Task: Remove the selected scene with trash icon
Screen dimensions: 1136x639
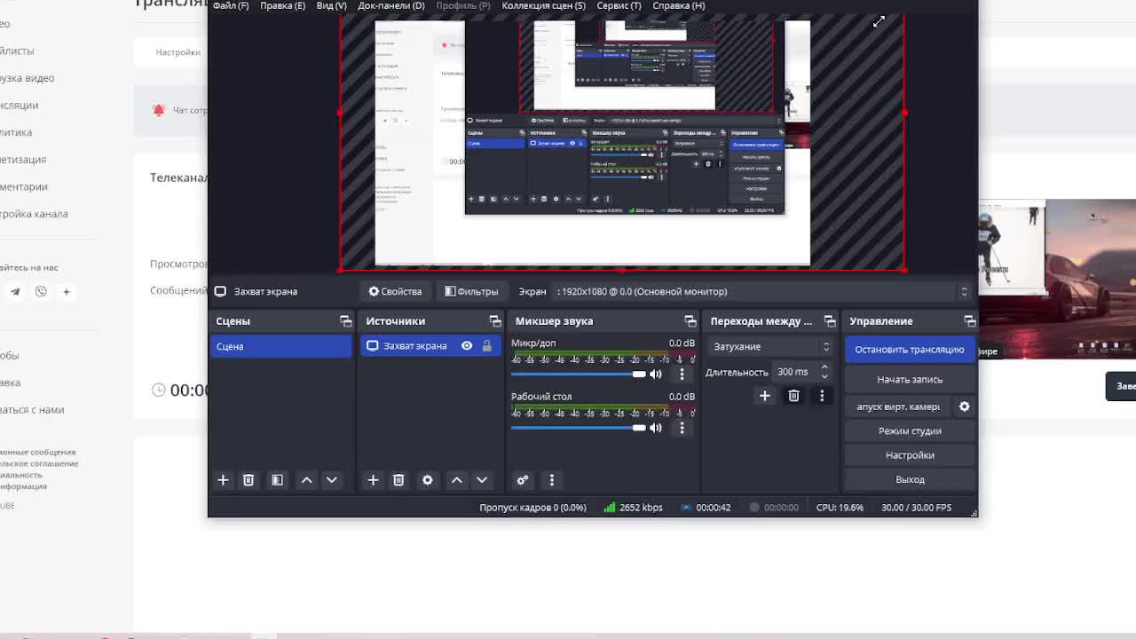Action: 248,480
